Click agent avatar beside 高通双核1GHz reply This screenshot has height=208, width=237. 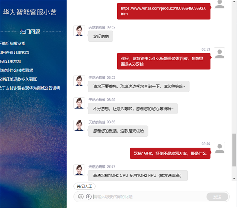click(x=79, y=170)
